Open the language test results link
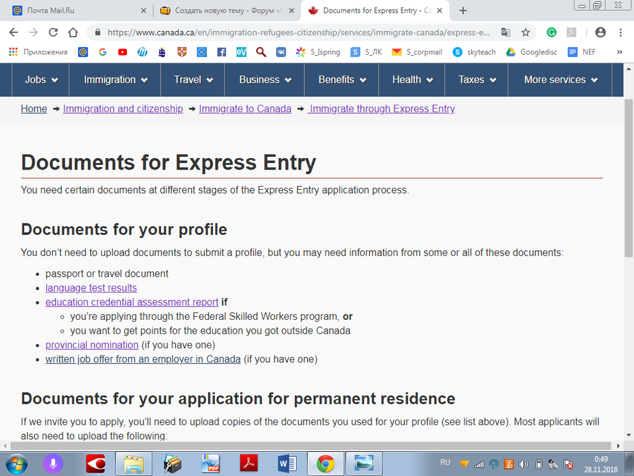The image size is (634, 476). tap(91, 288)
